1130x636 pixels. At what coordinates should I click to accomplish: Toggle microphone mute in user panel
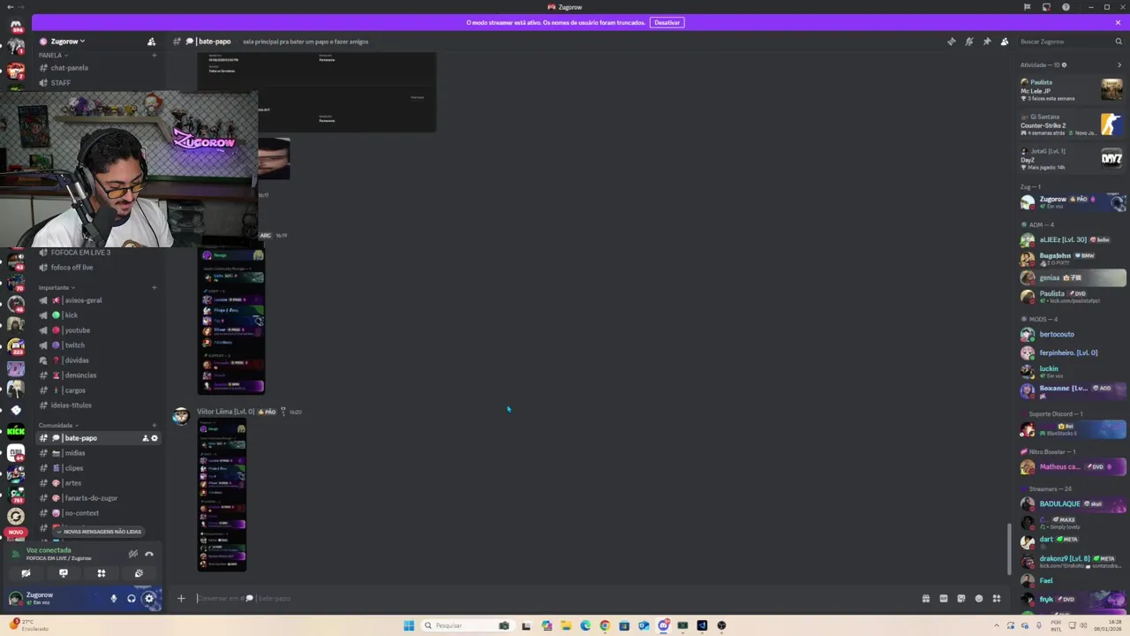coord(113,599)
